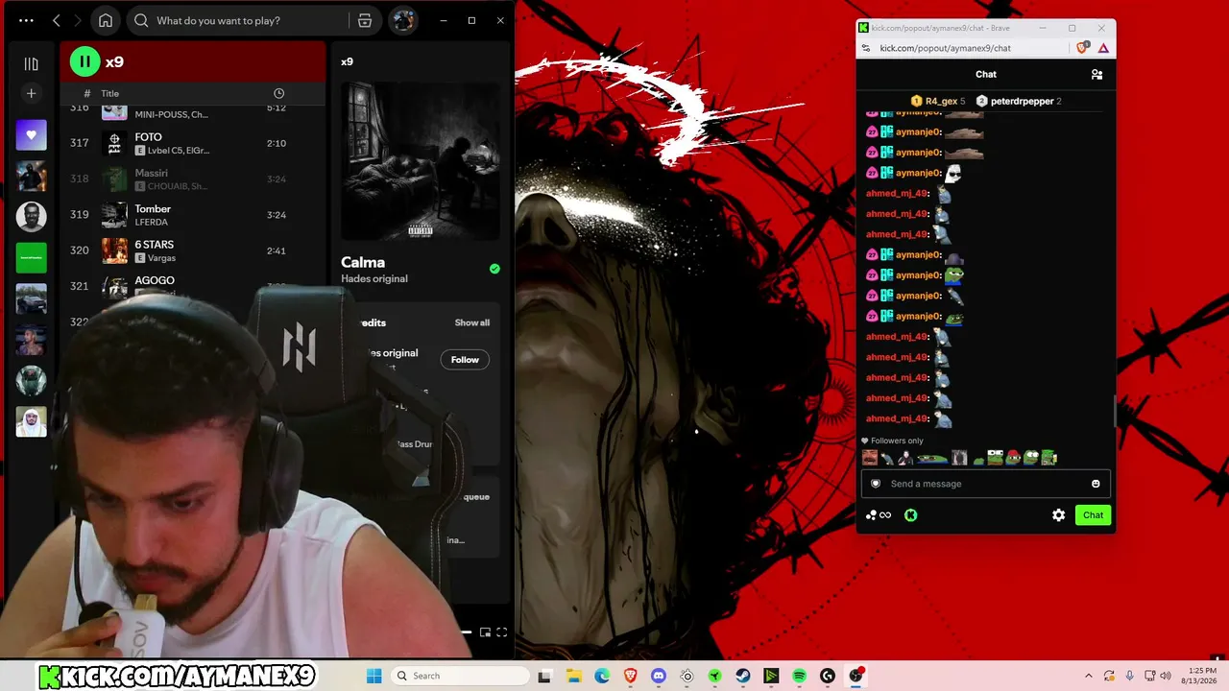Open the round bearded artist avatar in sidebar
Screen dimensions: 1229x691
click(31, 216)
